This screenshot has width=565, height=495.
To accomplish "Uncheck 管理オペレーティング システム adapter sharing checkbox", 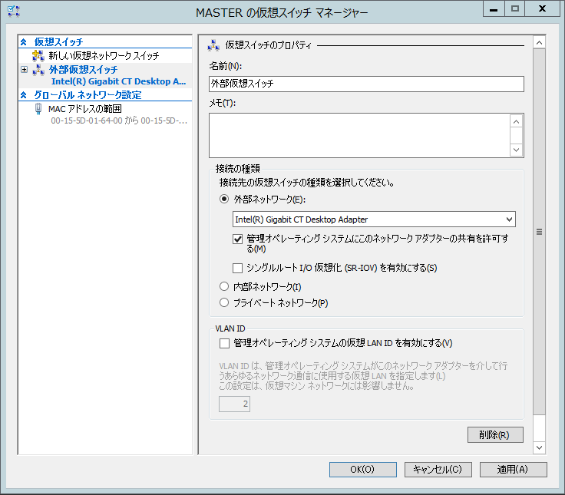I will (x=237, y=239).
